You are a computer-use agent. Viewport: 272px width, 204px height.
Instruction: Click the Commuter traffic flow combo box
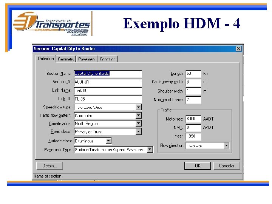coord(108,116)
